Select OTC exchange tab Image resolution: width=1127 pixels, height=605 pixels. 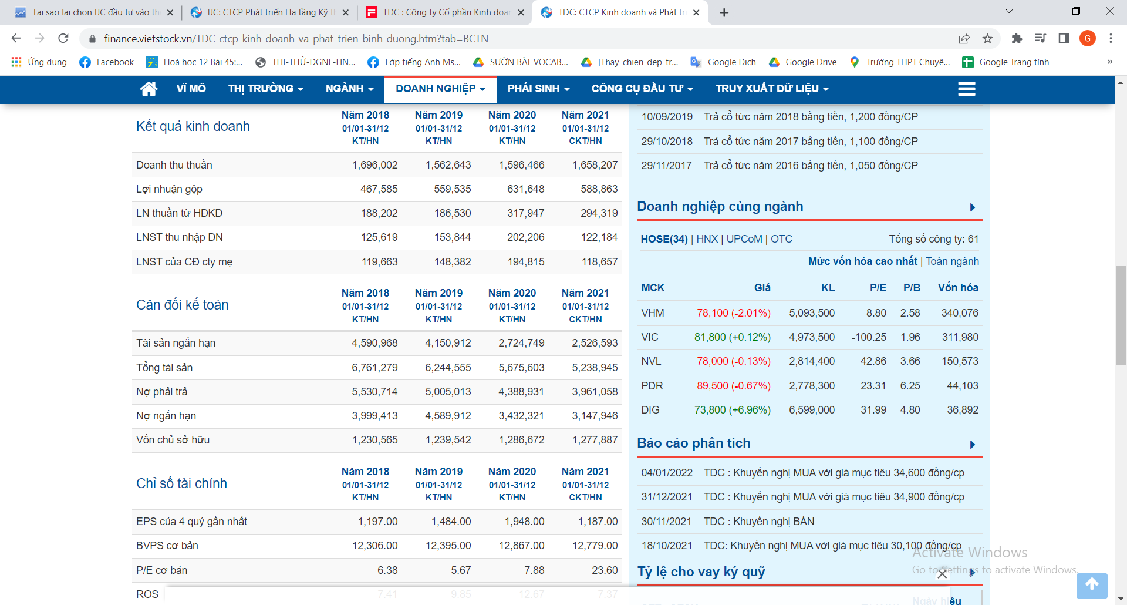[x=781, y=239]
